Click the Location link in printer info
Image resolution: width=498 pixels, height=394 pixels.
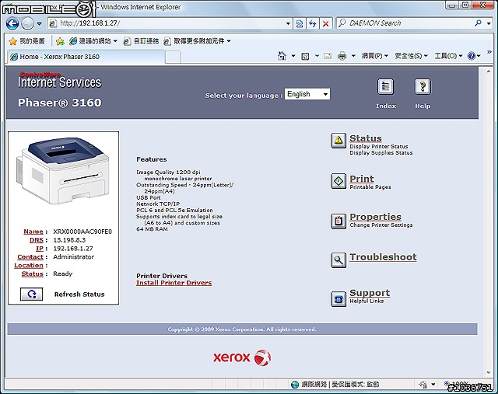tap(29, 266)
